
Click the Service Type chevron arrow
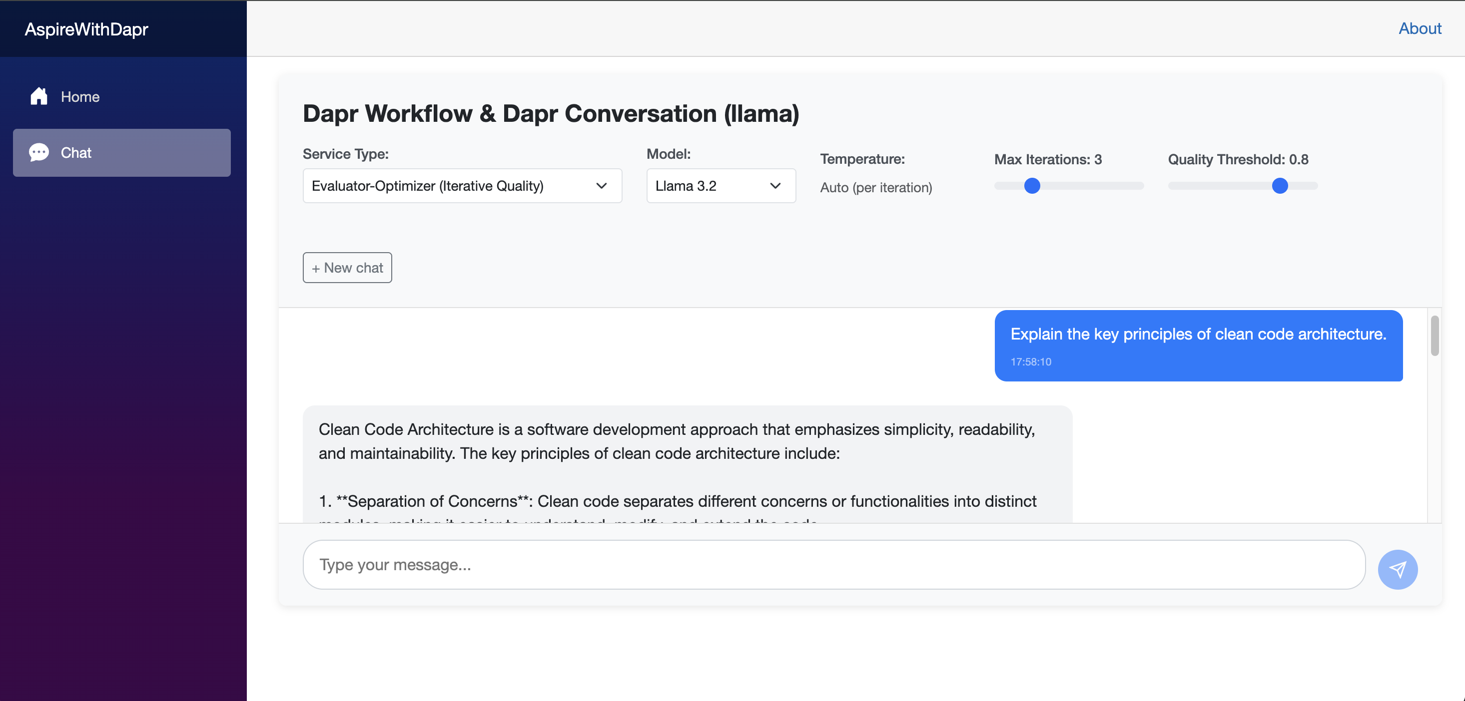[x=601, y=186]
